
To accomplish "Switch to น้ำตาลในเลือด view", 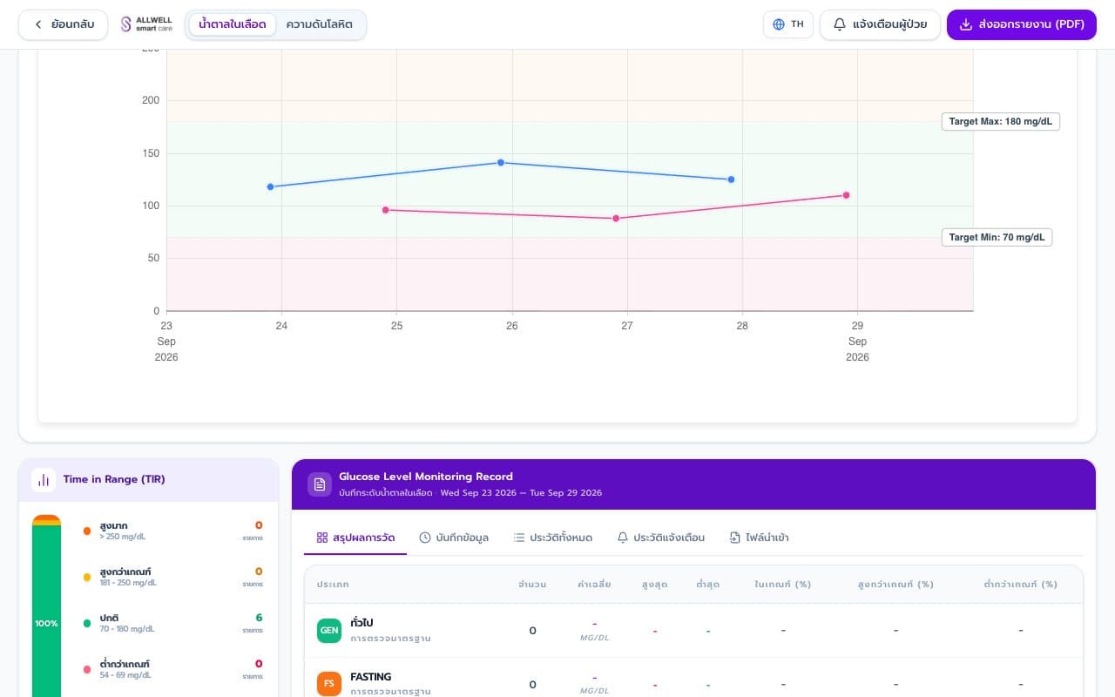I will (233, 24).
